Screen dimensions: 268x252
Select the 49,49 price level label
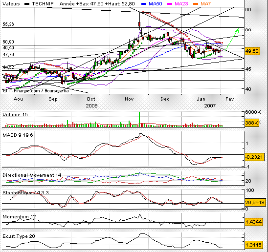tap(8, 48)
